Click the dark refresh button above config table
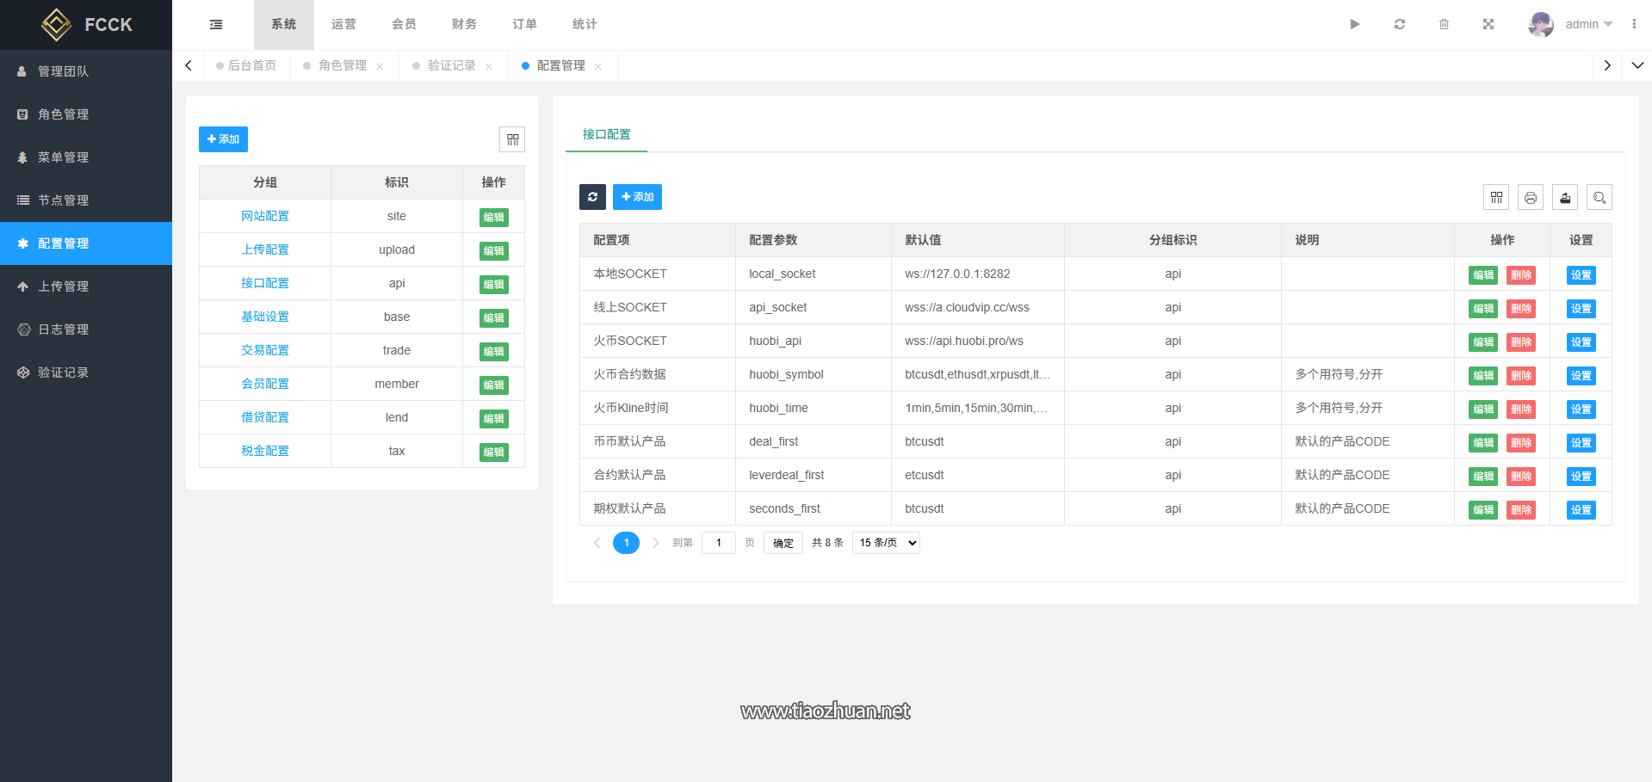 [x=592, y=197]
